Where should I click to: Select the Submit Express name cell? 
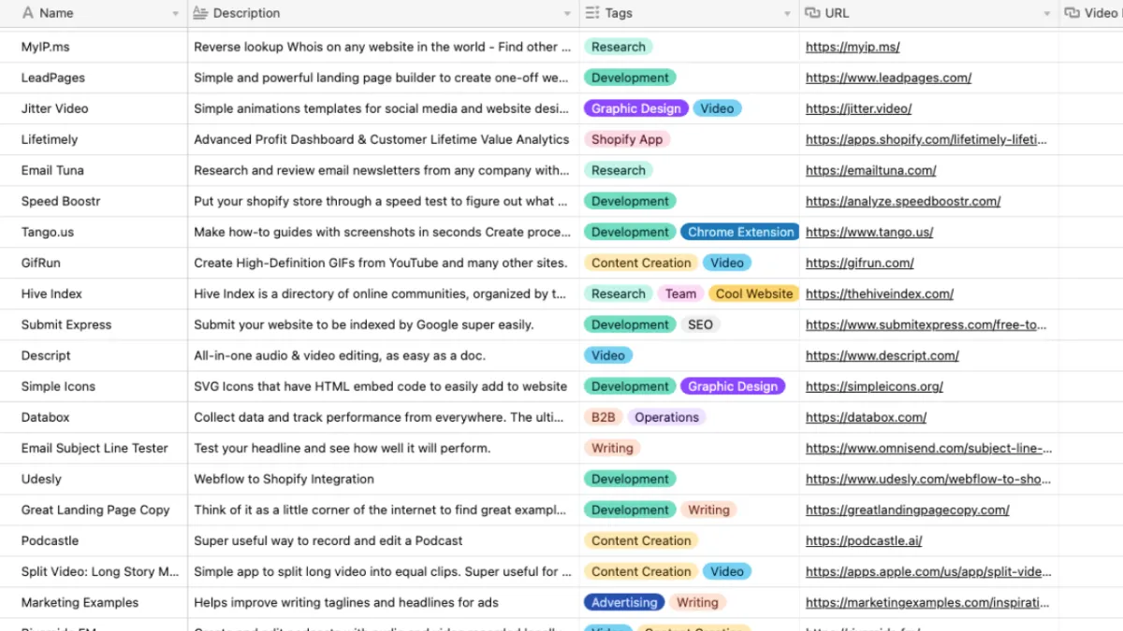94,324
